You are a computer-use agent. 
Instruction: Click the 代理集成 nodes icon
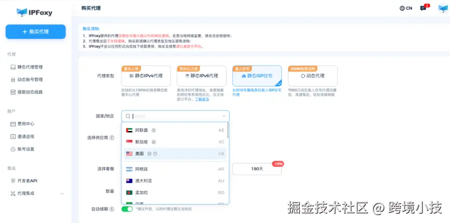pos(13,193)
